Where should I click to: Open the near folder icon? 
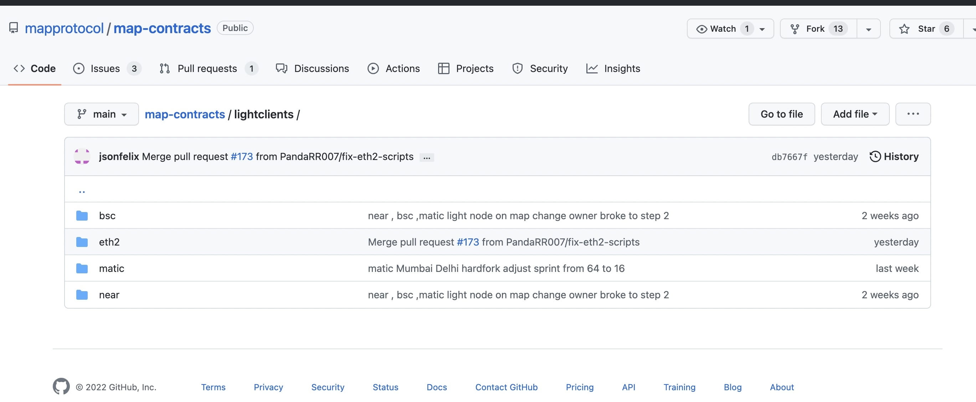[82, 294]
